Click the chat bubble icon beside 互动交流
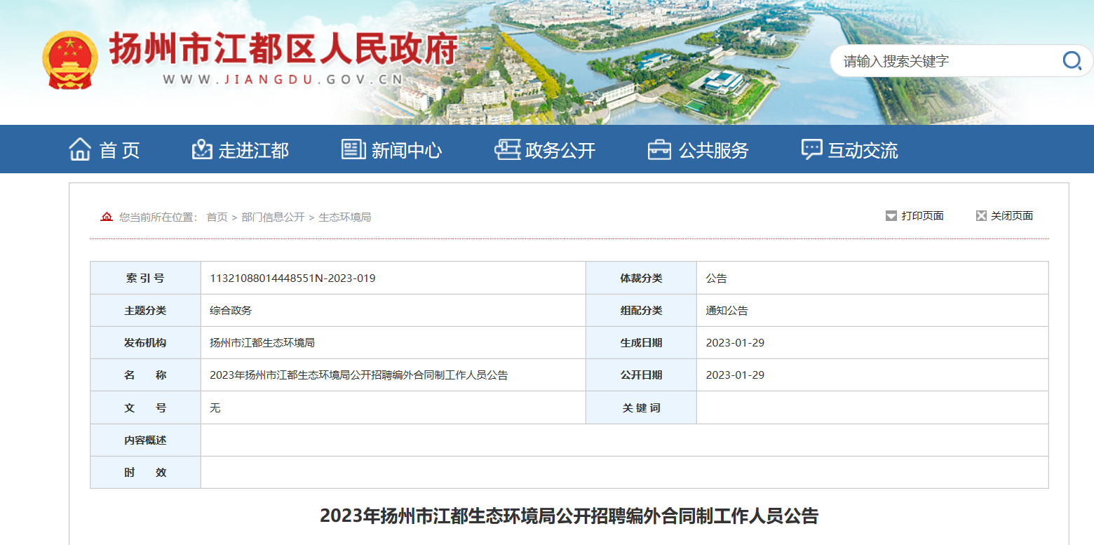 point(811,149)
